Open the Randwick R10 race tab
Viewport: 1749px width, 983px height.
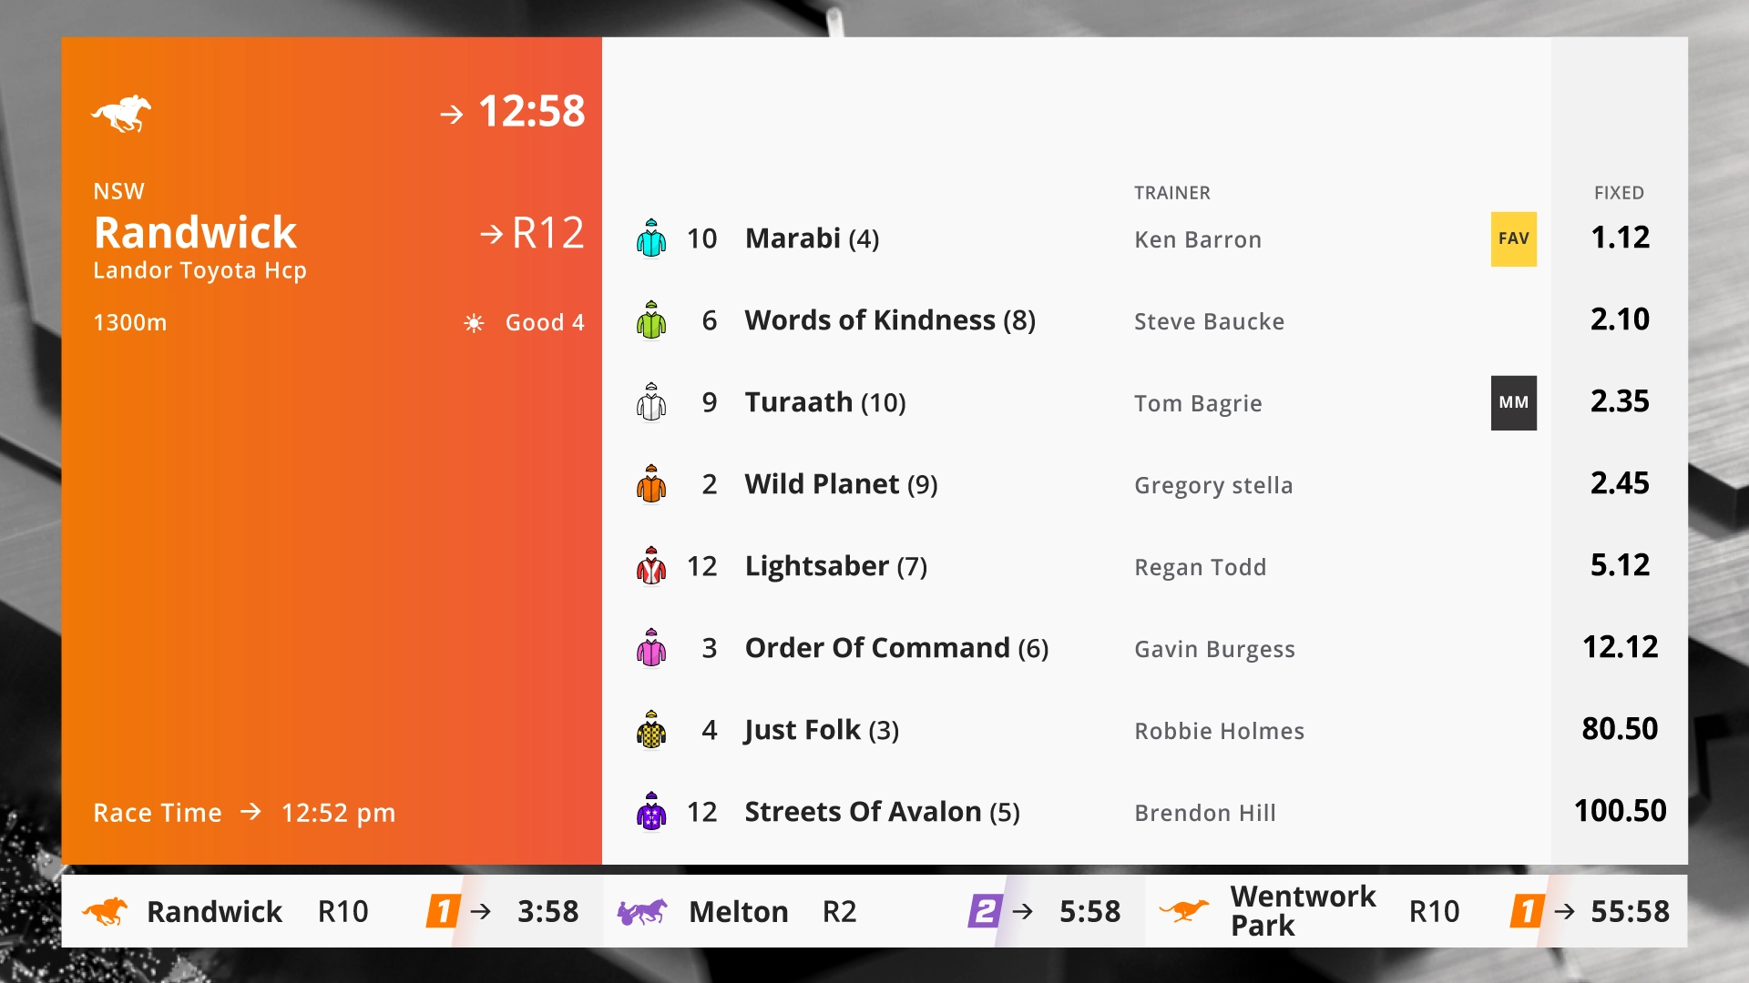332,911
